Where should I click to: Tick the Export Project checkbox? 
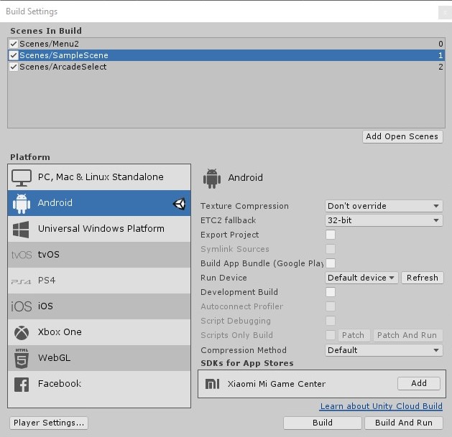pos(331,235)
